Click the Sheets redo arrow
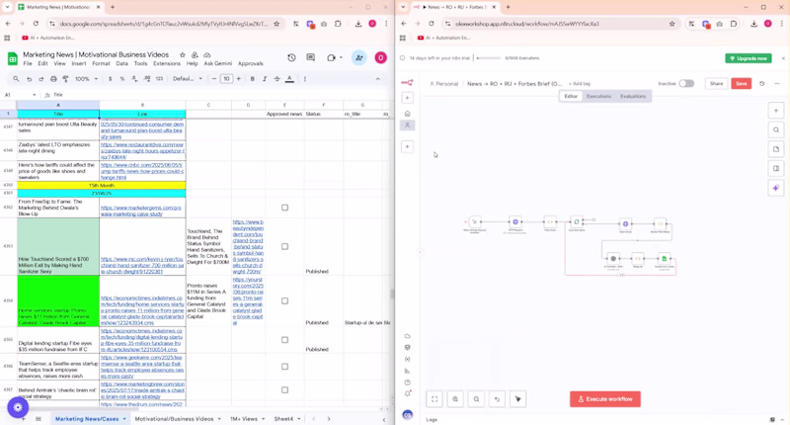The width and height of the screenshot is (790, 425). (x=41, y=79)
